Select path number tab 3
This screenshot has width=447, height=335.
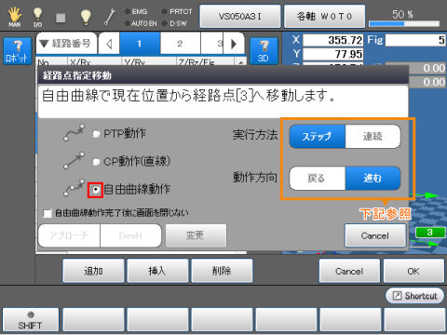[x=213, y=44]
